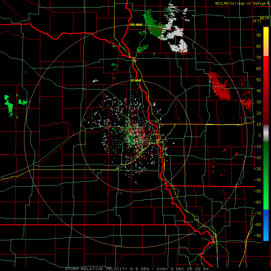Click the -20 scale label
Viewport: 271px width, 271px height.
pyautogui.click(x=257, y=158)
